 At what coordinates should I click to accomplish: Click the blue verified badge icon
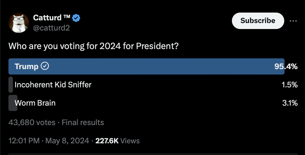(x=76, y=18)
